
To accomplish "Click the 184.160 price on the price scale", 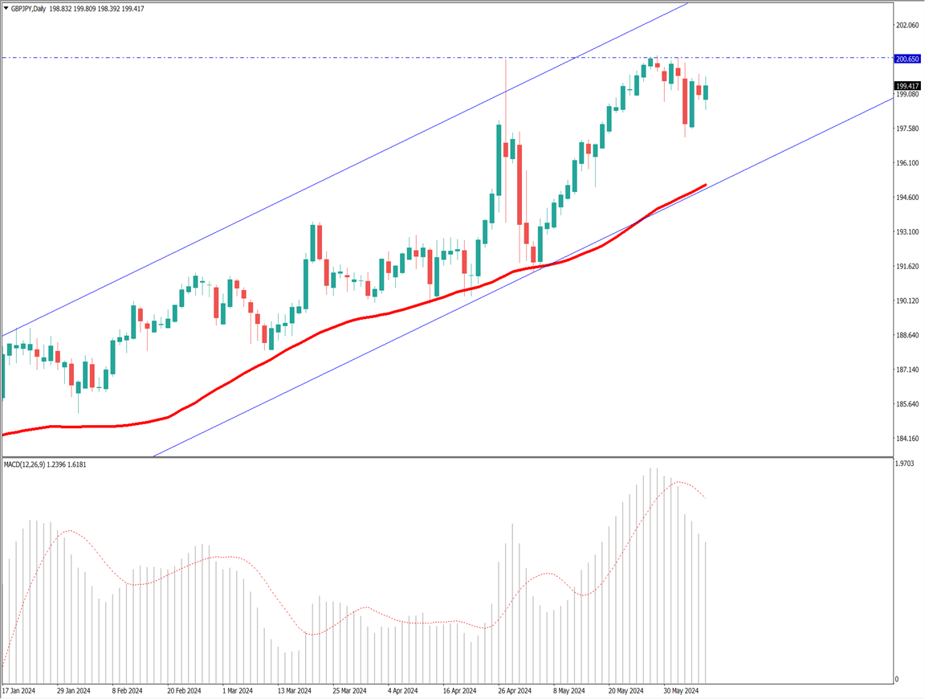I will pos(907,439).
